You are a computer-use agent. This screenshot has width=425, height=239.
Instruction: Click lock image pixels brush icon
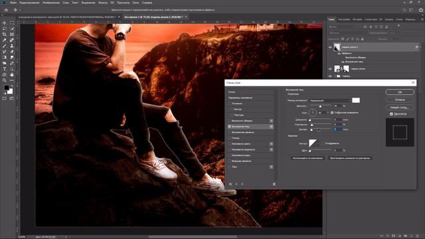[x=348, y=39]
